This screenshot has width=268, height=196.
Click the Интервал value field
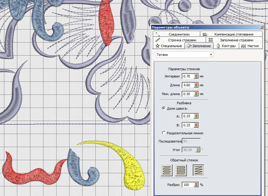[x=188, y=76]
